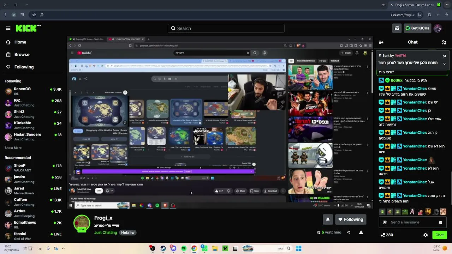The image size is (452, 254).
Task: Open Hadar_Sanders channel in sidebar
Action: point(34,137)
